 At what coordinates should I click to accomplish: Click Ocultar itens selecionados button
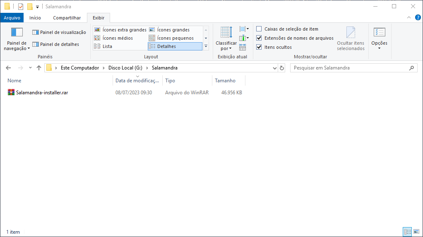(351, 39)
